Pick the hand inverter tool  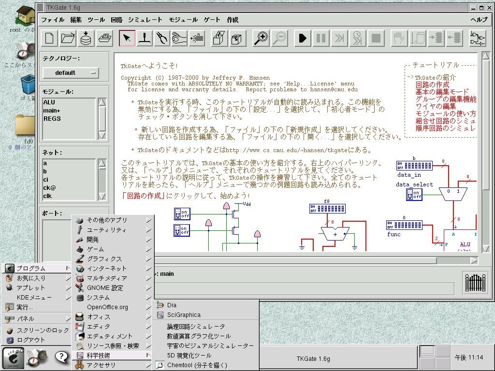coord(179,39)
